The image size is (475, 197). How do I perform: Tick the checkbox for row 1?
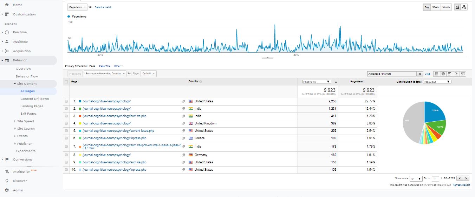pos(66,101)
